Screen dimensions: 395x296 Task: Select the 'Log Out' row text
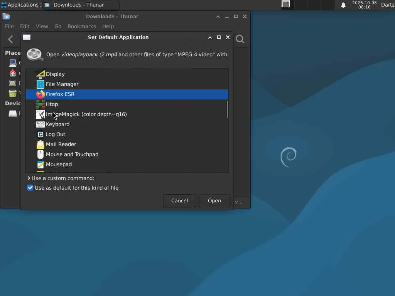[56, 135]
